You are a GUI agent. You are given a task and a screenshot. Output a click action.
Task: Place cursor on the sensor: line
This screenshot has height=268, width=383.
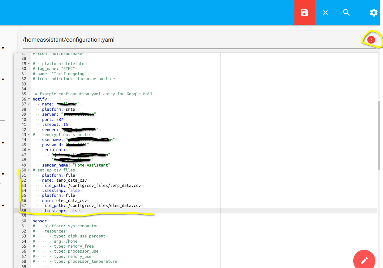(x=40, y=221)
